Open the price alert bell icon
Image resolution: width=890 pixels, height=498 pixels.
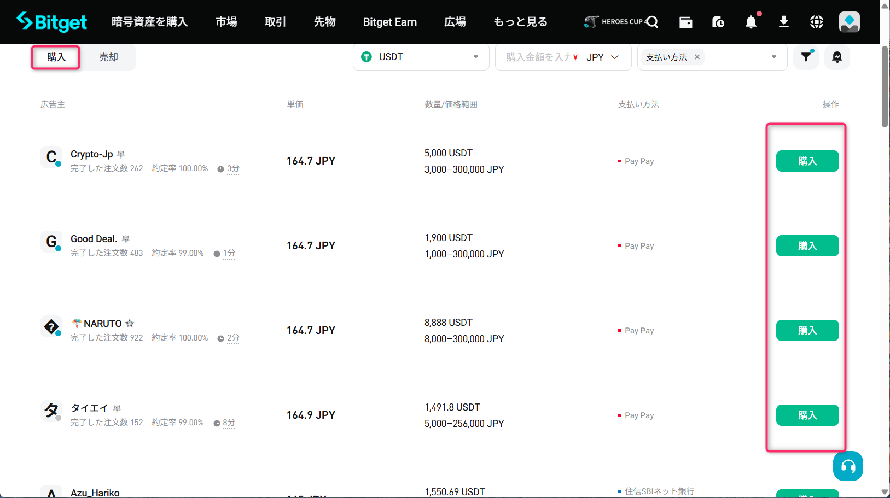[x=837, y=57]
